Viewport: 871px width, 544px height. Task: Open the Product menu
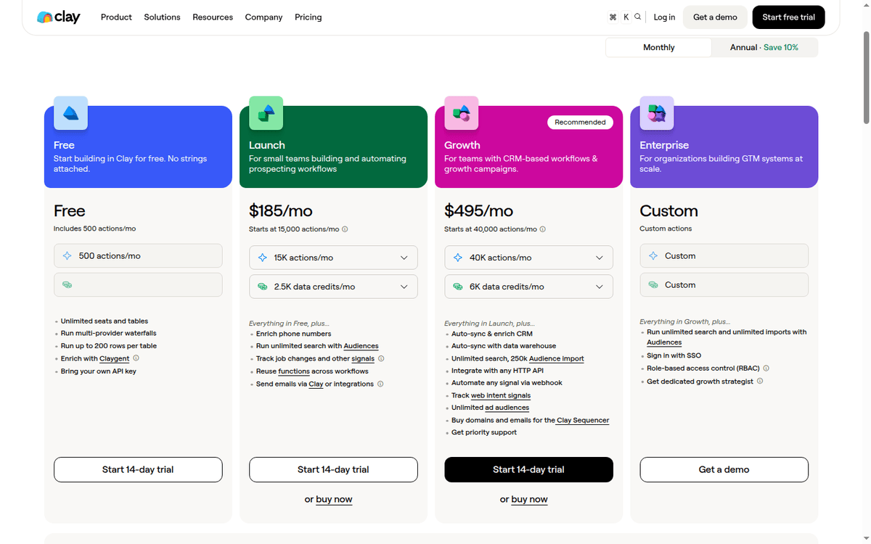click(116, 17)
